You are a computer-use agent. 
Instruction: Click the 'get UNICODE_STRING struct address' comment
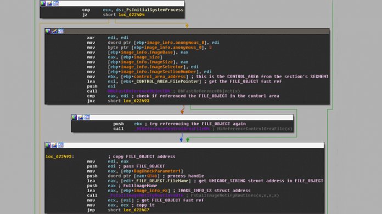261,181
